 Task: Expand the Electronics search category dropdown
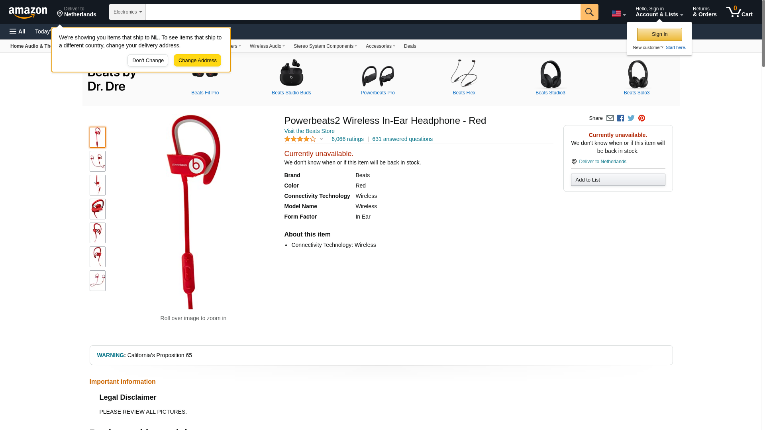point(127,12)
